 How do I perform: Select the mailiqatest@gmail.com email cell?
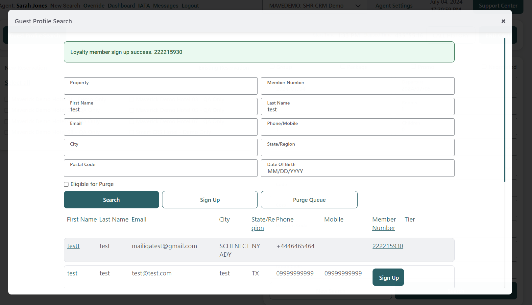click(x=164, y=246)
